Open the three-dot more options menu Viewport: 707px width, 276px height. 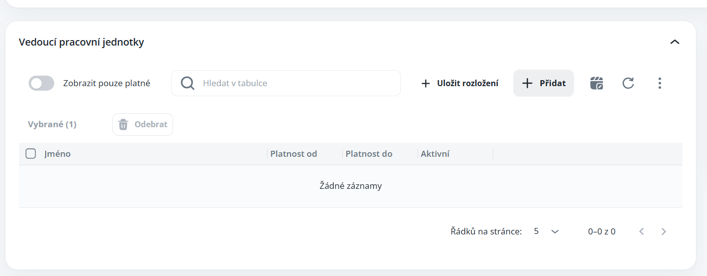[660, 83]
